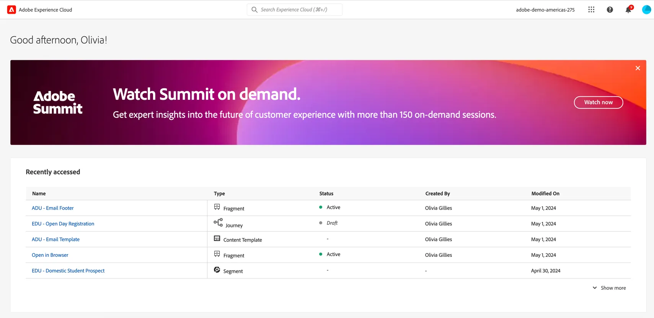Click the Journey icon for EDU - Open Day Registration
Image resolution: width=654 pixels, height=318 pixels.
[x=218, y=222]
